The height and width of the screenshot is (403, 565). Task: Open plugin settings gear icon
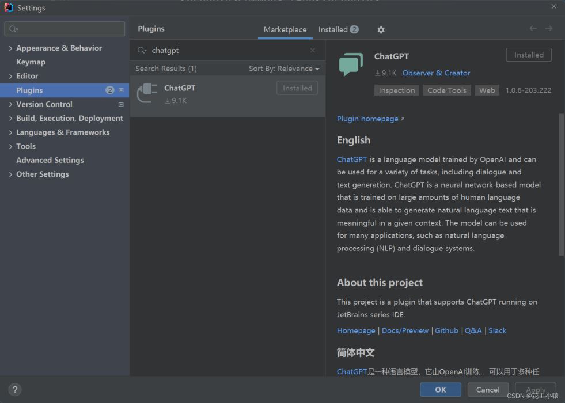point(381,29)
